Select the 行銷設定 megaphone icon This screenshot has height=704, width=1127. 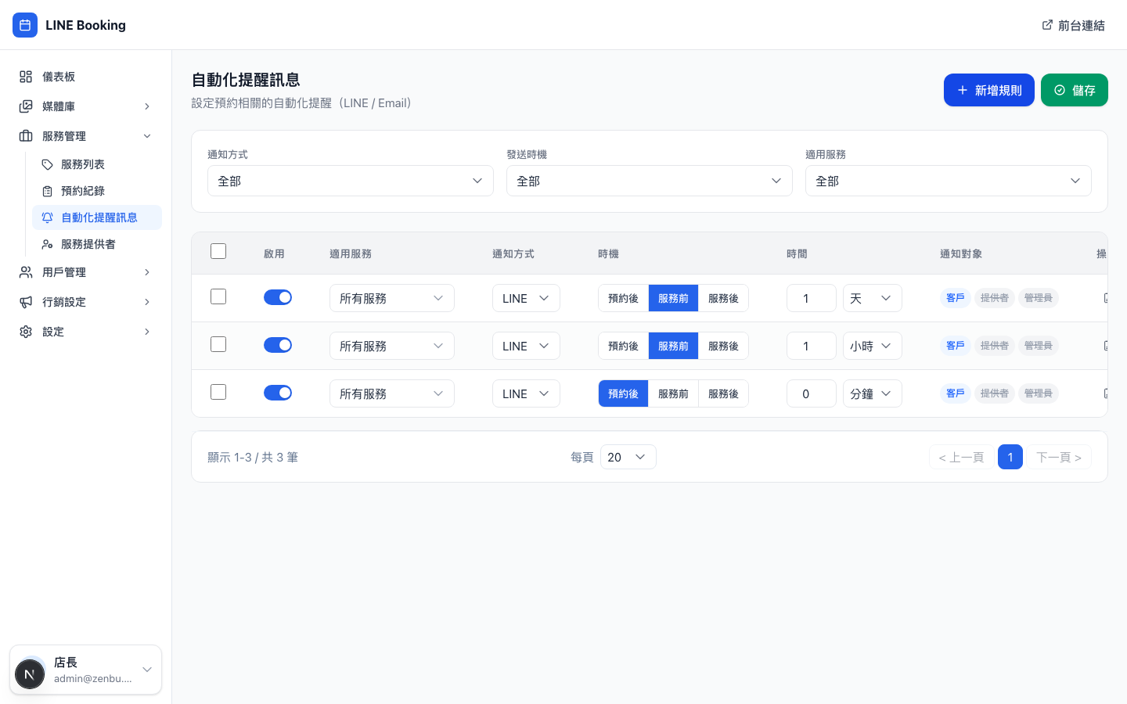click(x=26, y=302)
